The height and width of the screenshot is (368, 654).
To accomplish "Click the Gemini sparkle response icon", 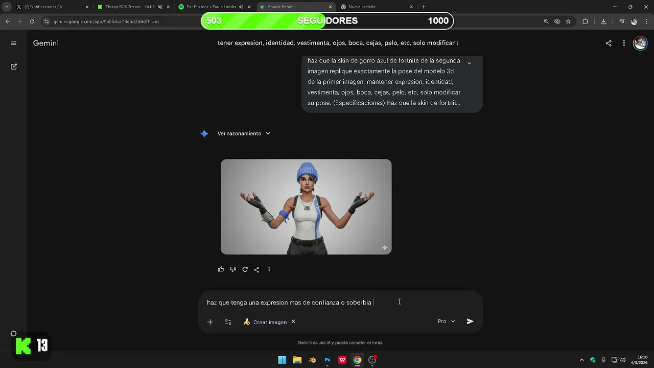I will pos(204,133).
